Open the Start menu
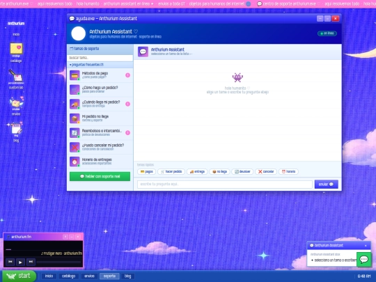 click(x=19, y=276)
